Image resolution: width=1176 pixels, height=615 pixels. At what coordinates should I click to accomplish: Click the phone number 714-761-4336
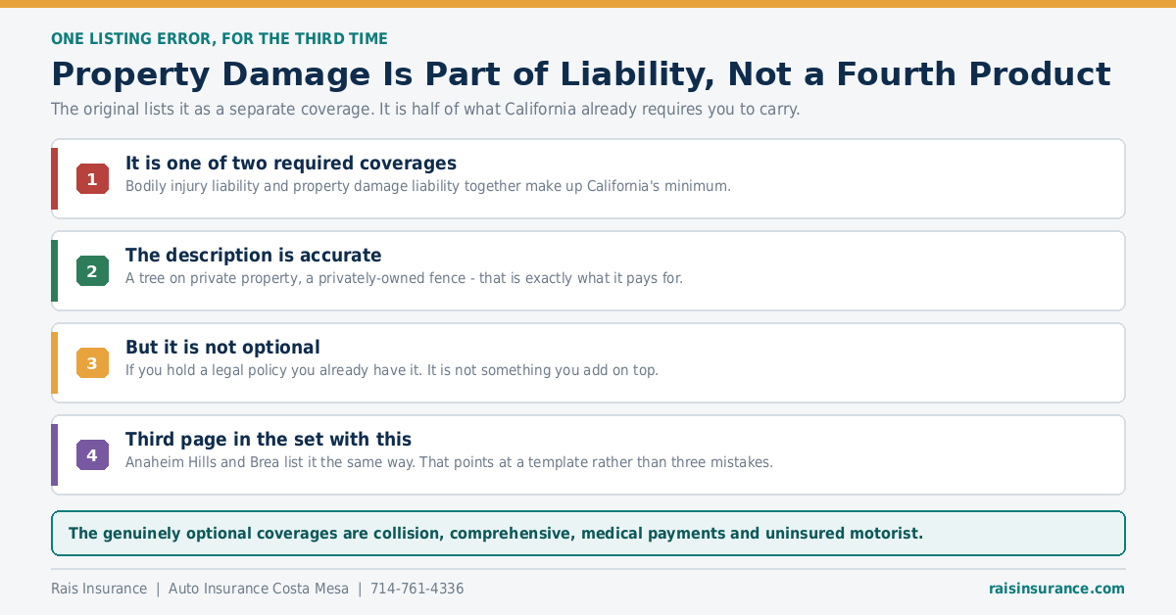416,589
